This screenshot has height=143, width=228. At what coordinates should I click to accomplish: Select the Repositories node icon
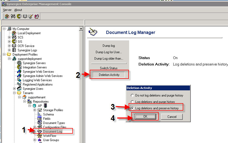point(29,101)
